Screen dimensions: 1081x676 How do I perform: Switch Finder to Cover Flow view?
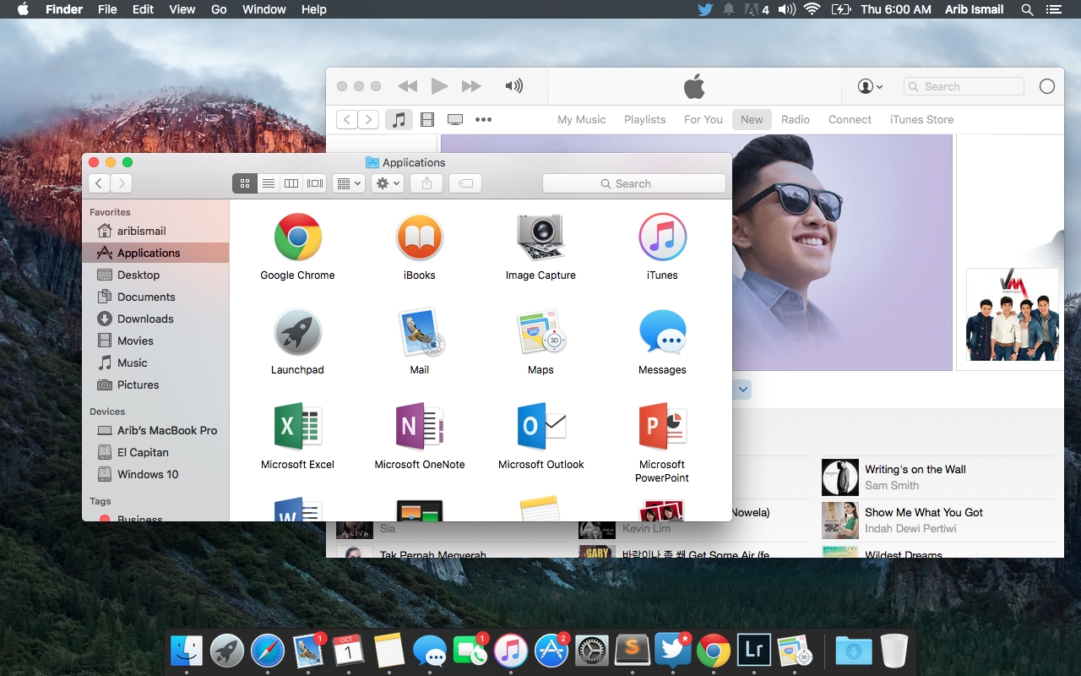click(x=315, y=183)
